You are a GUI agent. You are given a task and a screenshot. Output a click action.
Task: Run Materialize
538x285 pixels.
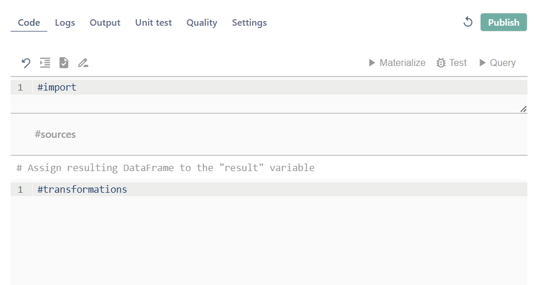click(x=397, y=62)
